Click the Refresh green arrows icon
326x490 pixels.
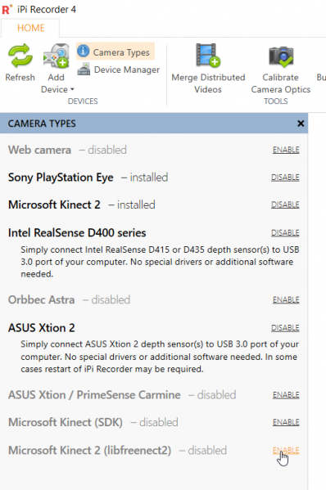click(20, 56)
